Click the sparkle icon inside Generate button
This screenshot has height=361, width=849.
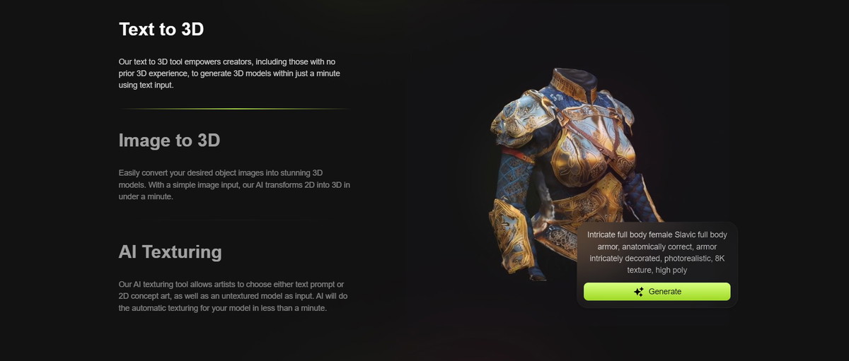(639, 292)
